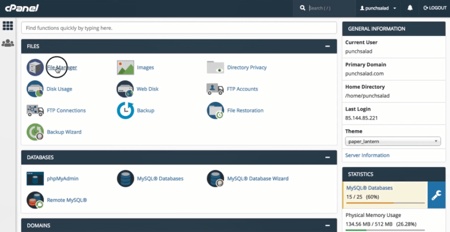Open the File Restoration link

coord(245,111)
